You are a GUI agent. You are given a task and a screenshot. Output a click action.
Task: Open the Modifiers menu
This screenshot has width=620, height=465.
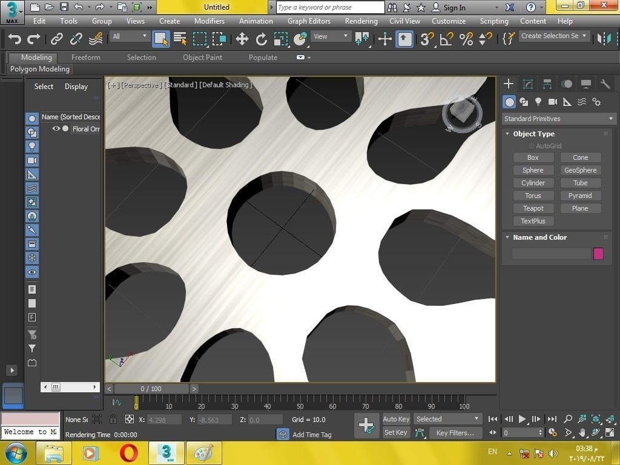coord(209,21)
